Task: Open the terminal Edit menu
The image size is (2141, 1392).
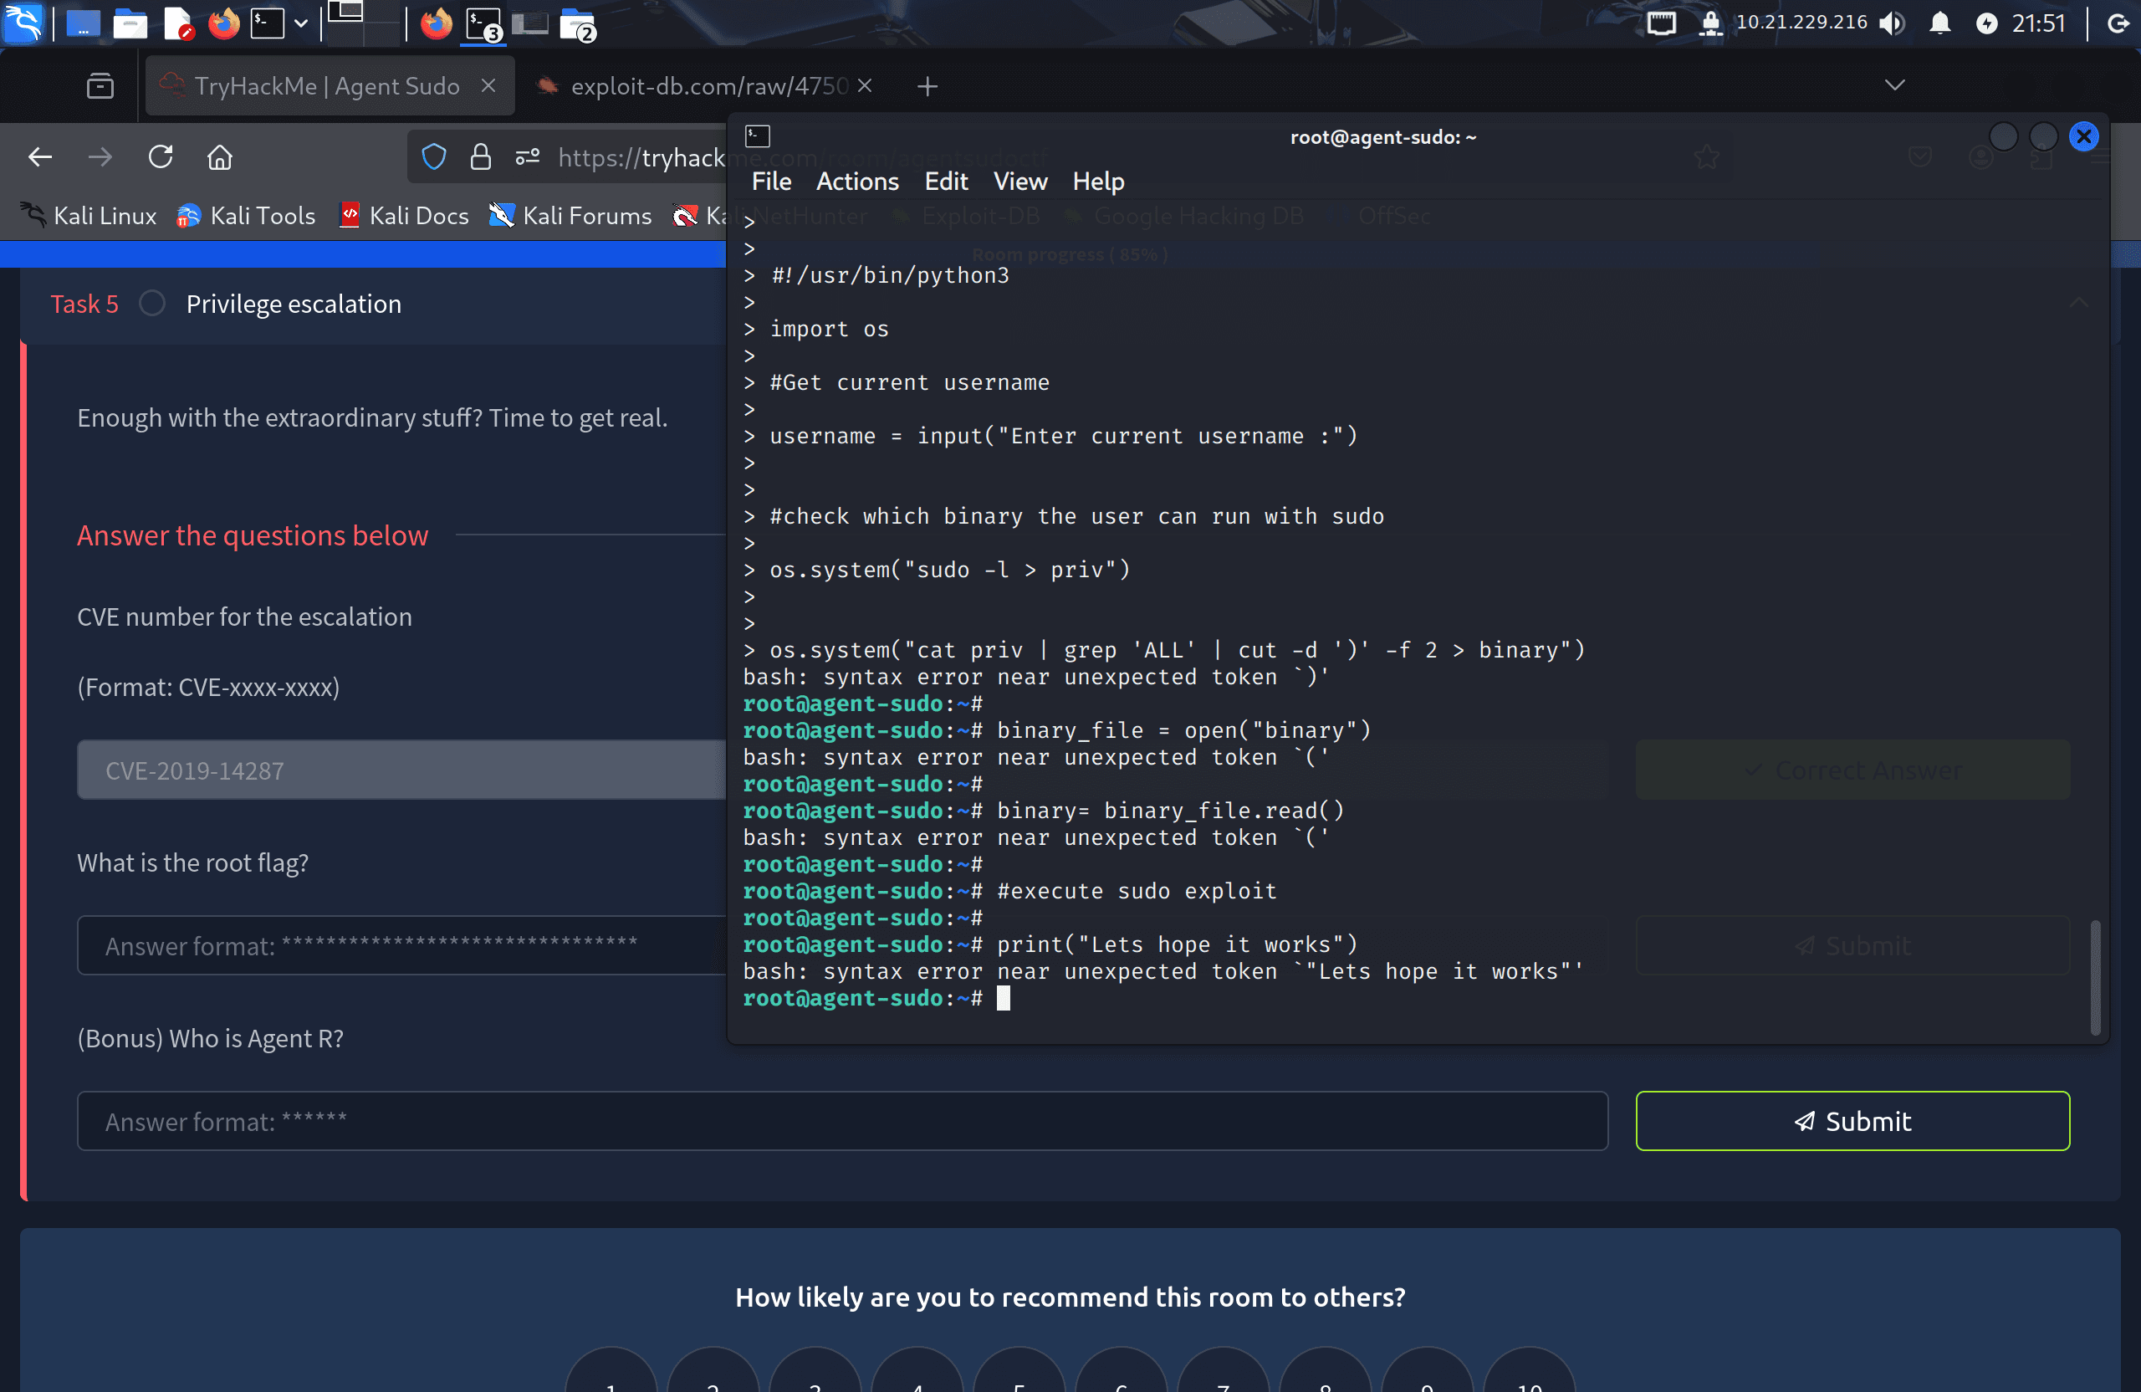Action: point(945,182)
